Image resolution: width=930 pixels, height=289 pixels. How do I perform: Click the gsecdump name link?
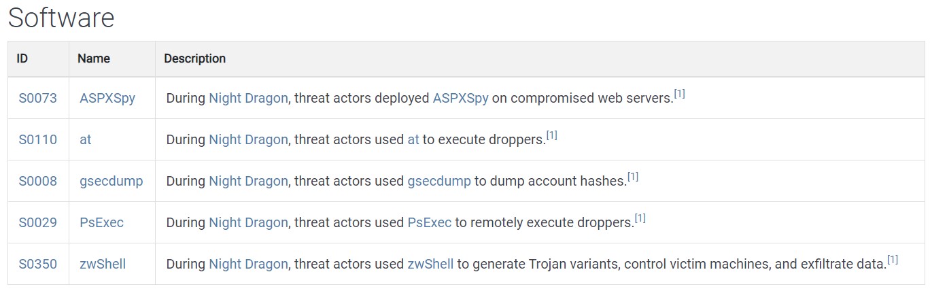click(x=111, y=181)
